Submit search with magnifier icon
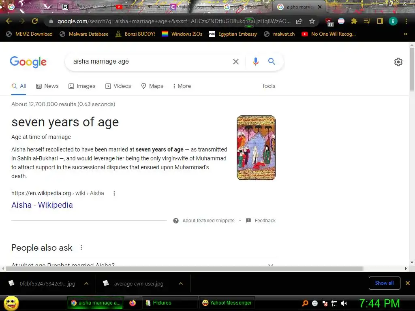Screen dimensions: 415x311 [272, 62]
